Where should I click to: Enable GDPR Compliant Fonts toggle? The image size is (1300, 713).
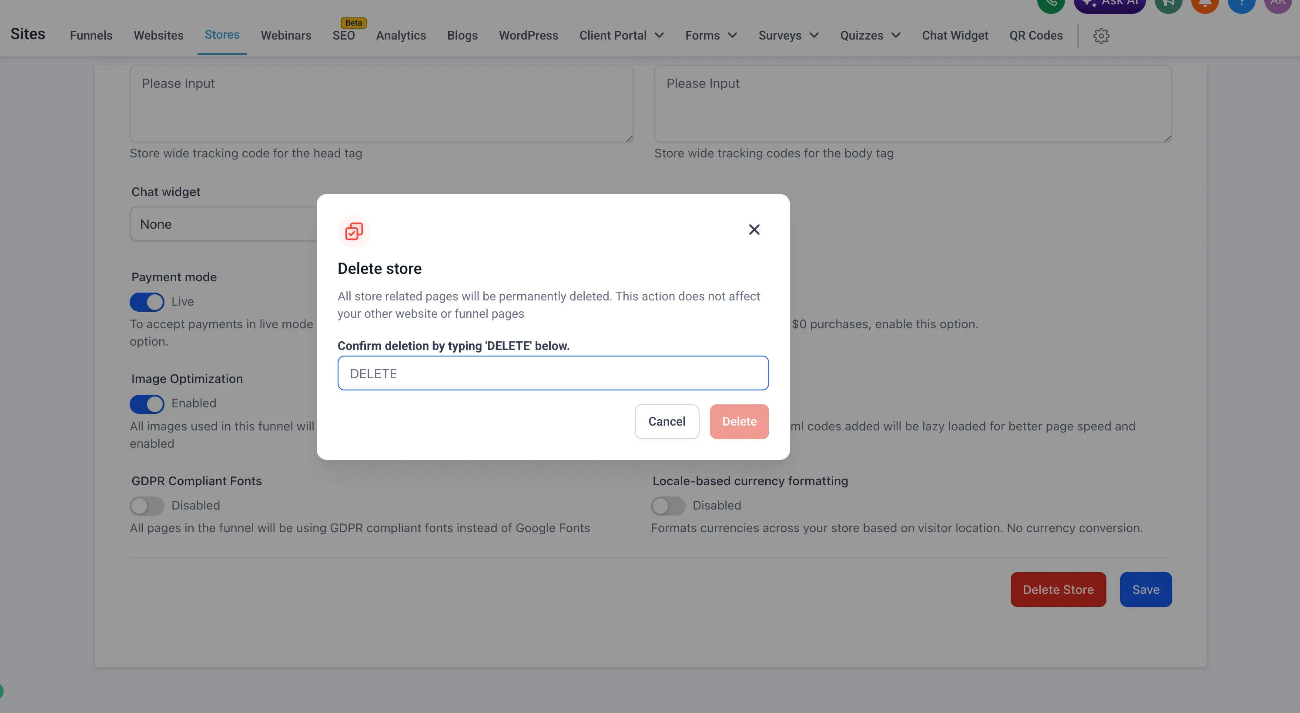click(x=147, y=506)
